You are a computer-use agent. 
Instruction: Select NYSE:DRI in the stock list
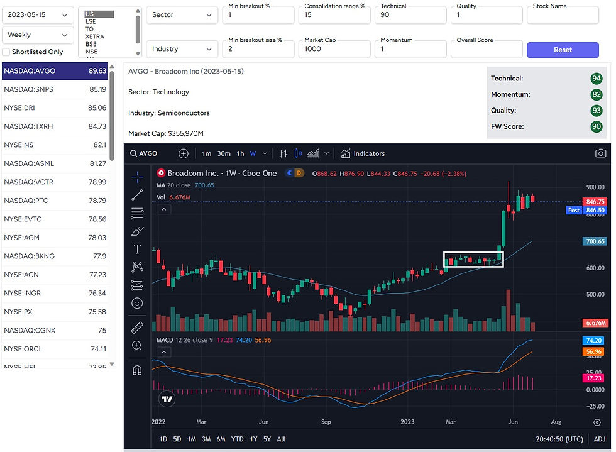(x=55, y=108)
